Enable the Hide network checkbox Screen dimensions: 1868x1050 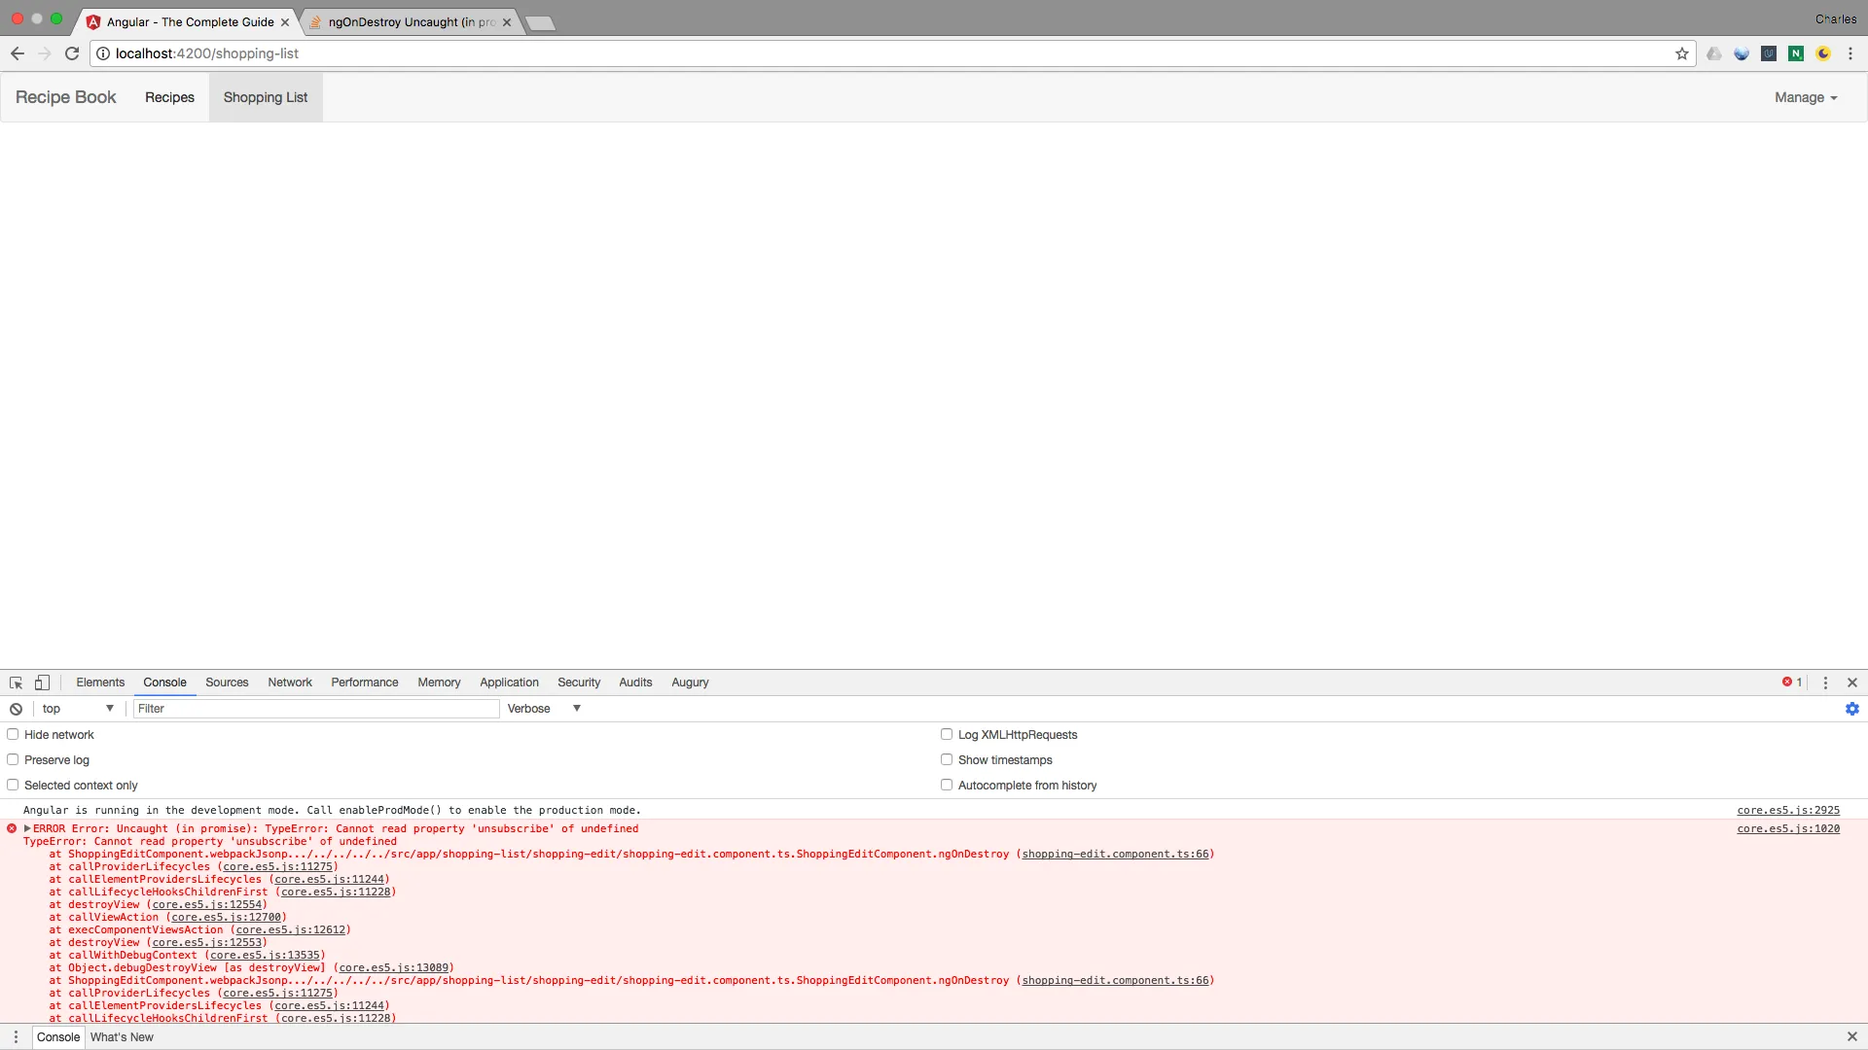click(x=13, y=735)
